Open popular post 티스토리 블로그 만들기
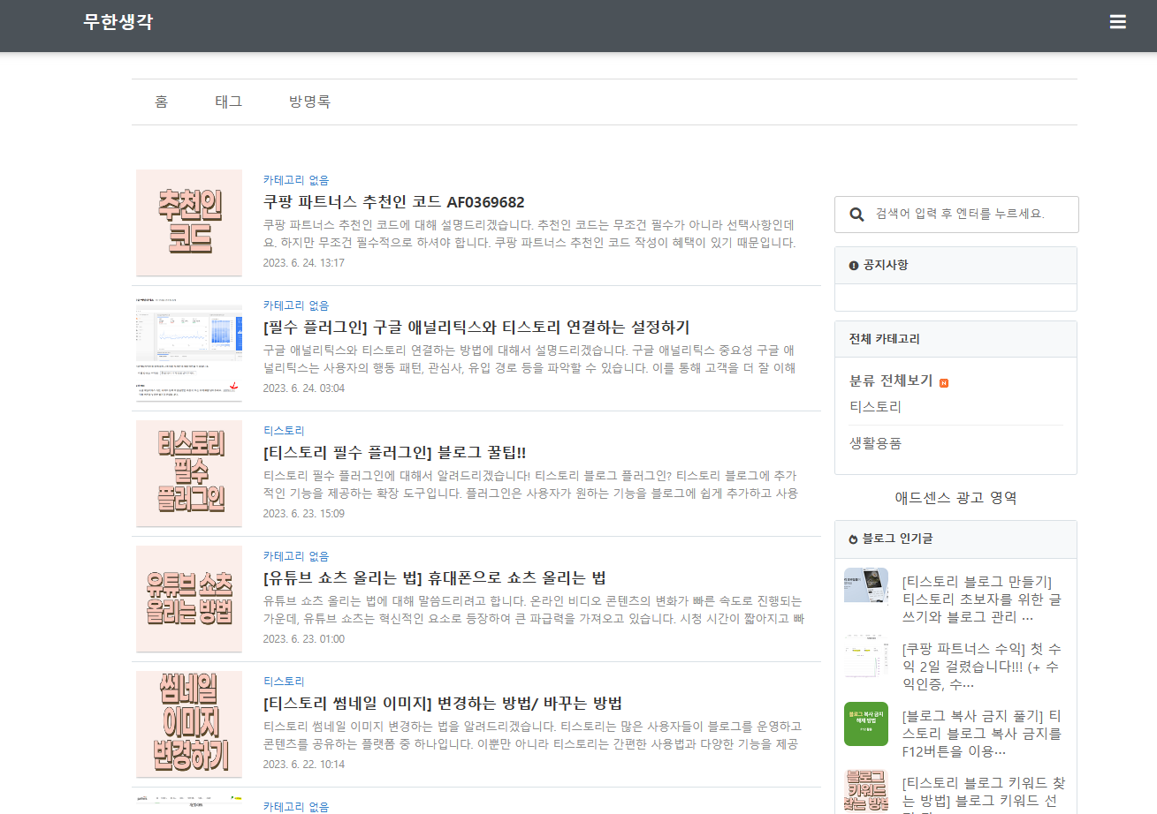This screenshot has height=814, width=1157. 982,599
